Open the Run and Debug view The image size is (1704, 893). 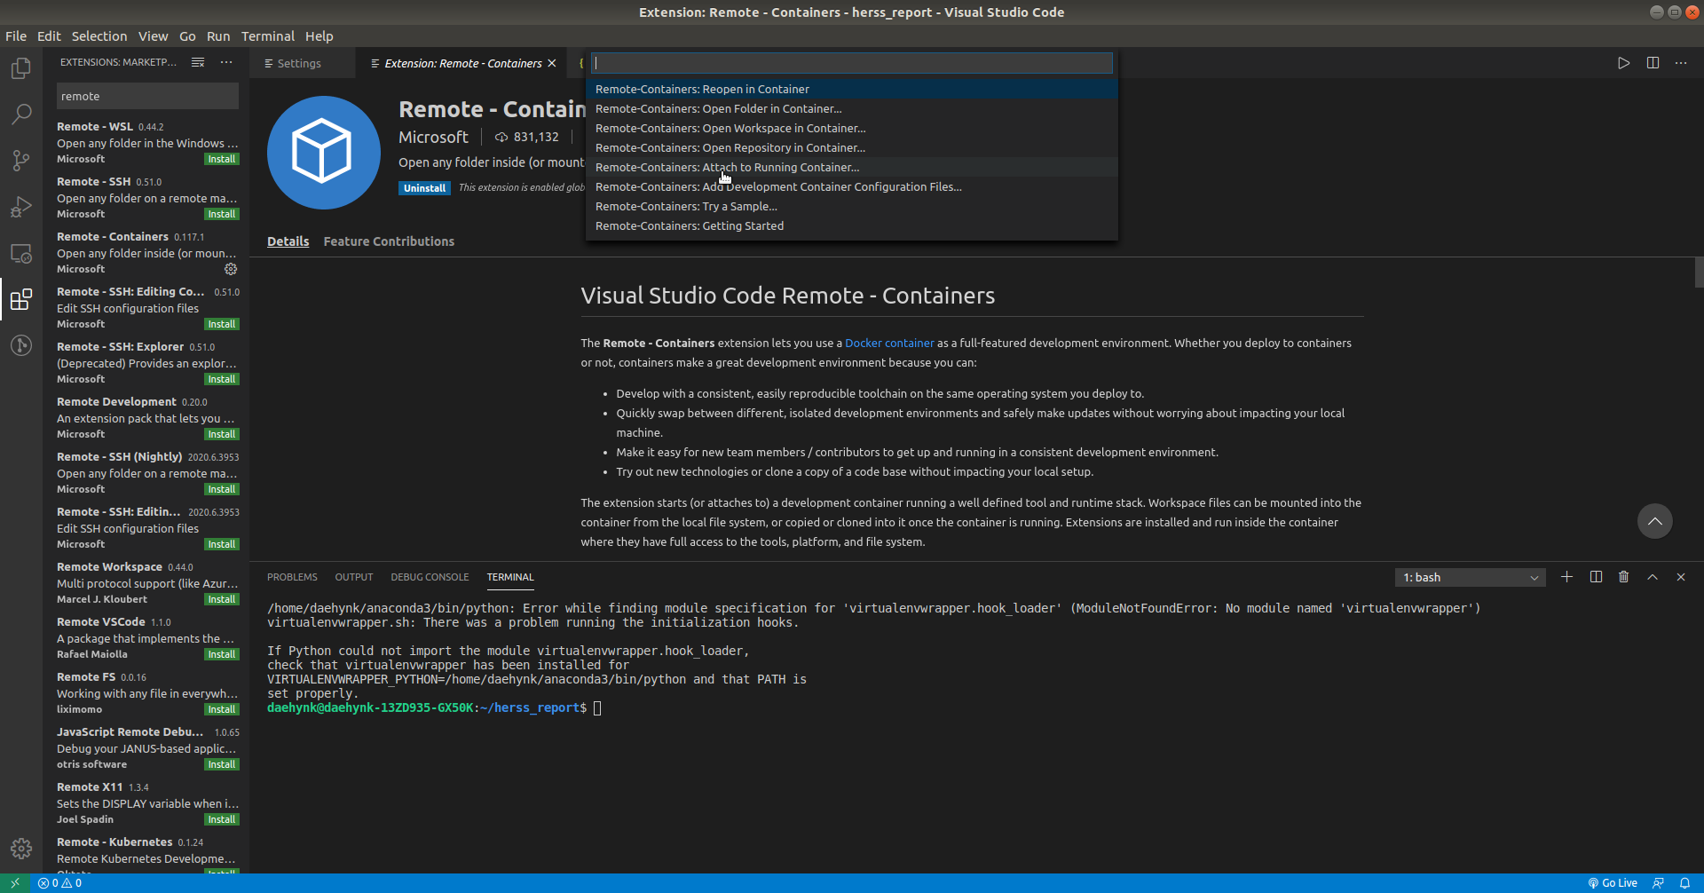point(21,207)
